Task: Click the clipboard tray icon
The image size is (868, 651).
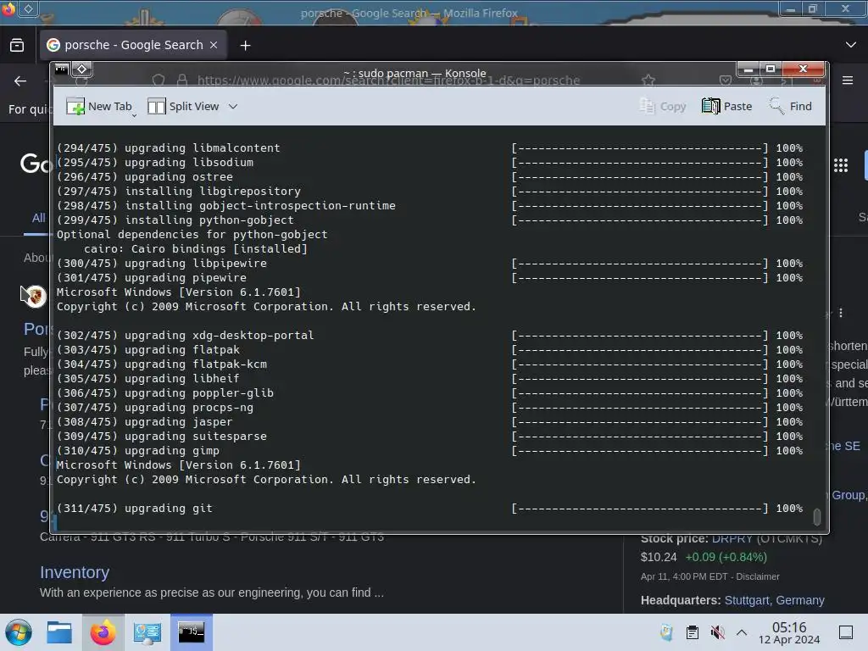Action: click(x=692, y=632)
